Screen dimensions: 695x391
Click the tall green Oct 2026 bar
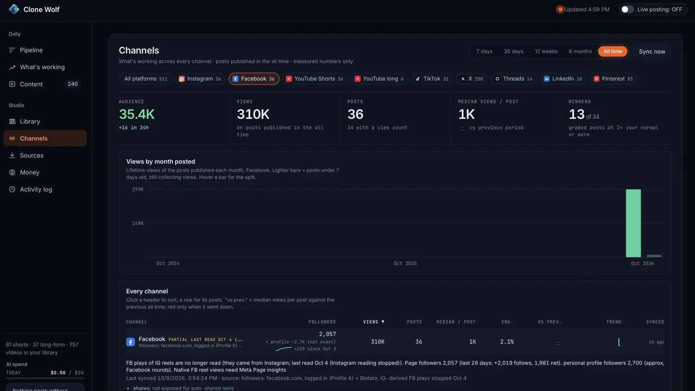pos(633,223)
